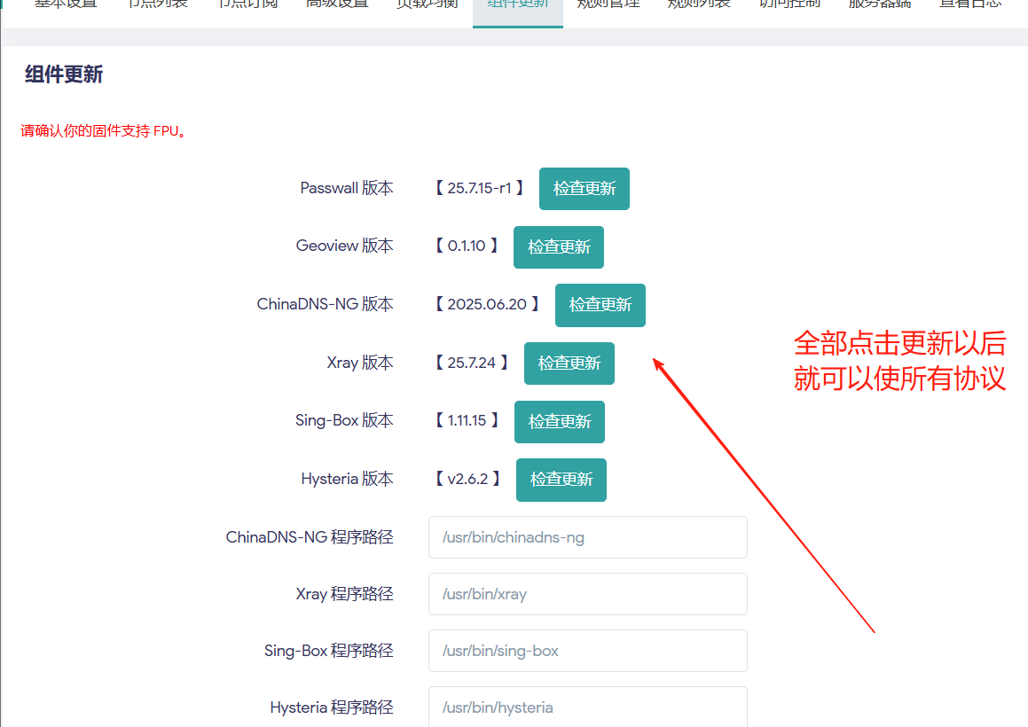Check for updates to Passwall

click(585, 189)
